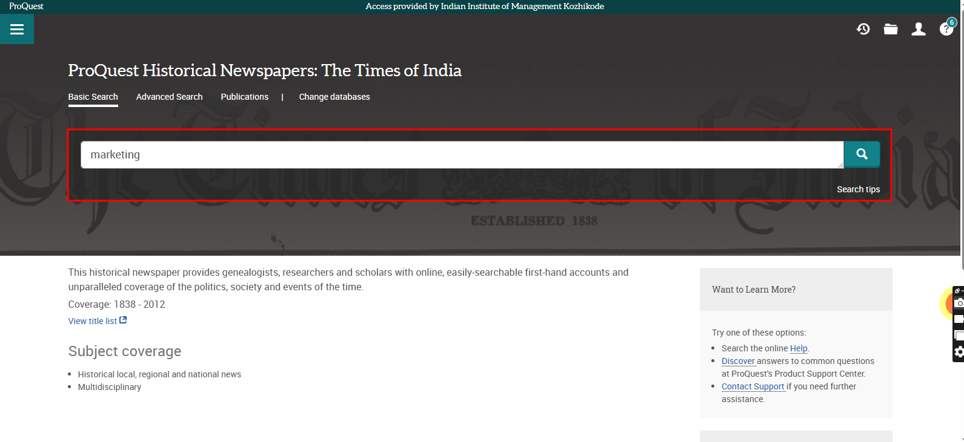Select the Basic Search tab
Screen dimensions: 964x442
click(93, 97)
